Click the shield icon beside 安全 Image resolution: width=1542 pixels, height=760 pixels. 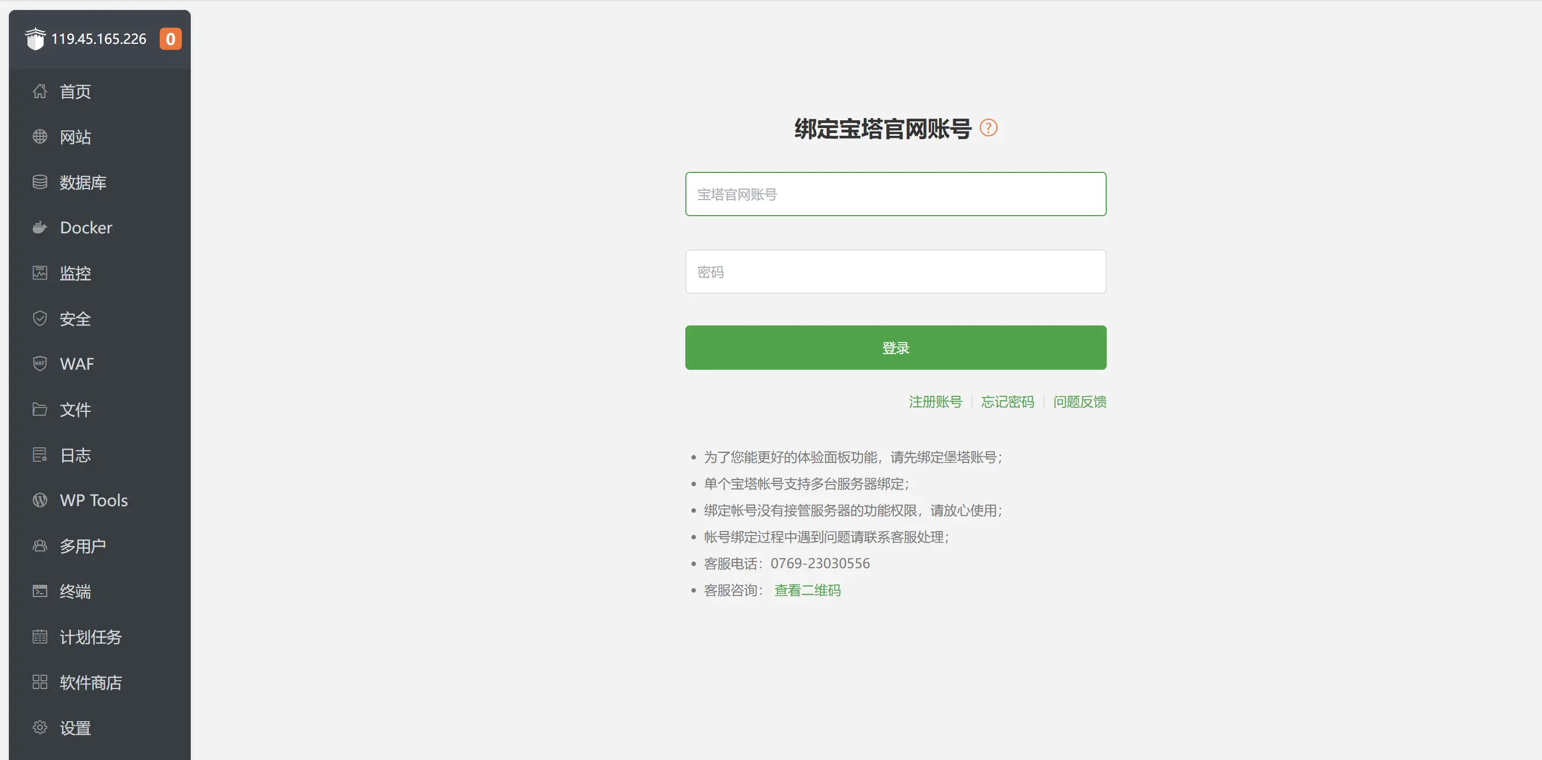pos(39,318)
